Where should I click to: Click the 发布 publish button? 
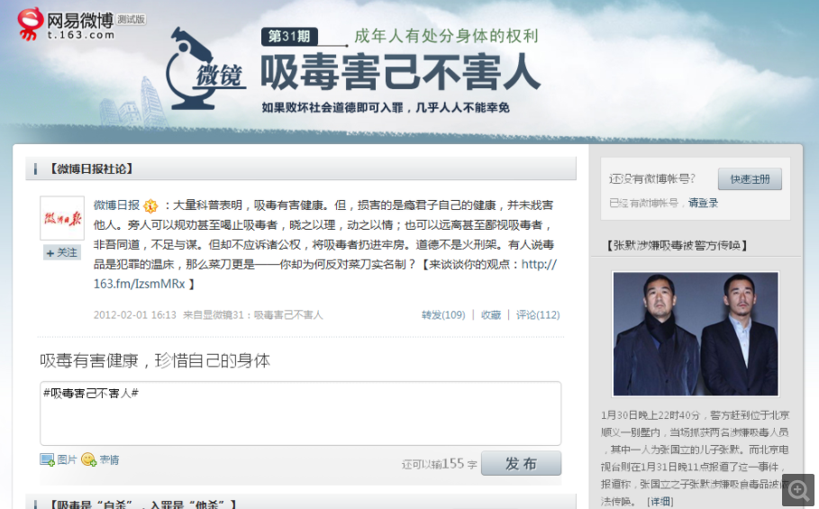point(521,464)
